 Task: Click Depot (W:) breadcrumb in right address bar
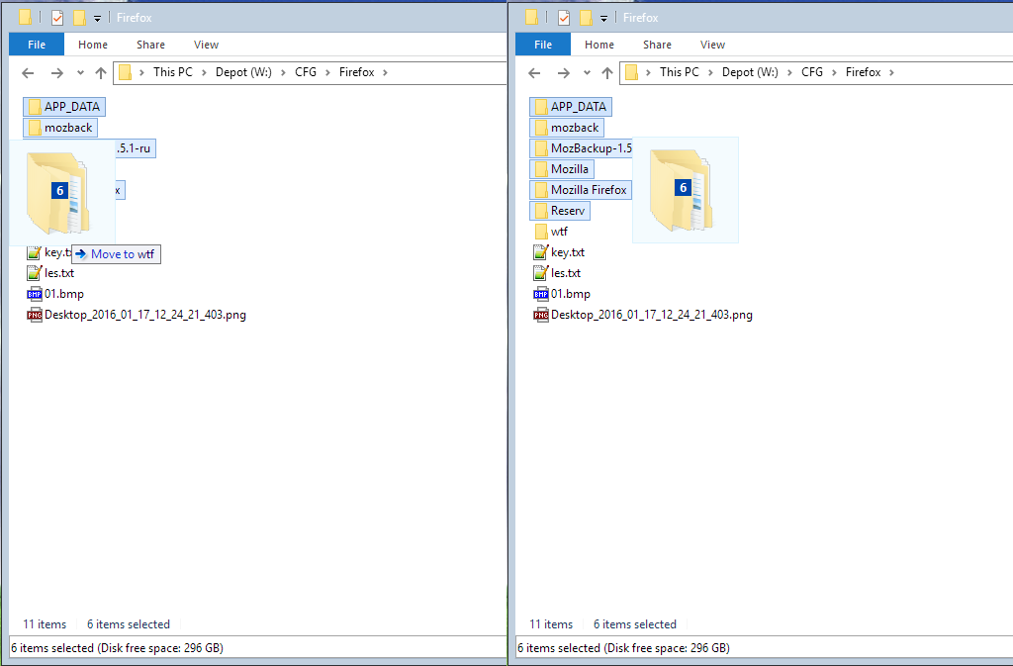click(x=752, y=72)
